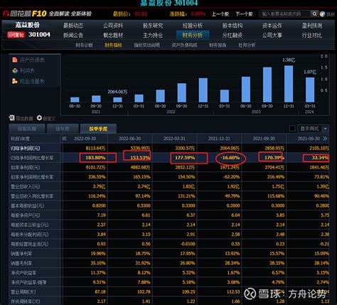337x305 pixels.
Task: Open the 公司资料 menu item
Action: click(x=113, y=26)
